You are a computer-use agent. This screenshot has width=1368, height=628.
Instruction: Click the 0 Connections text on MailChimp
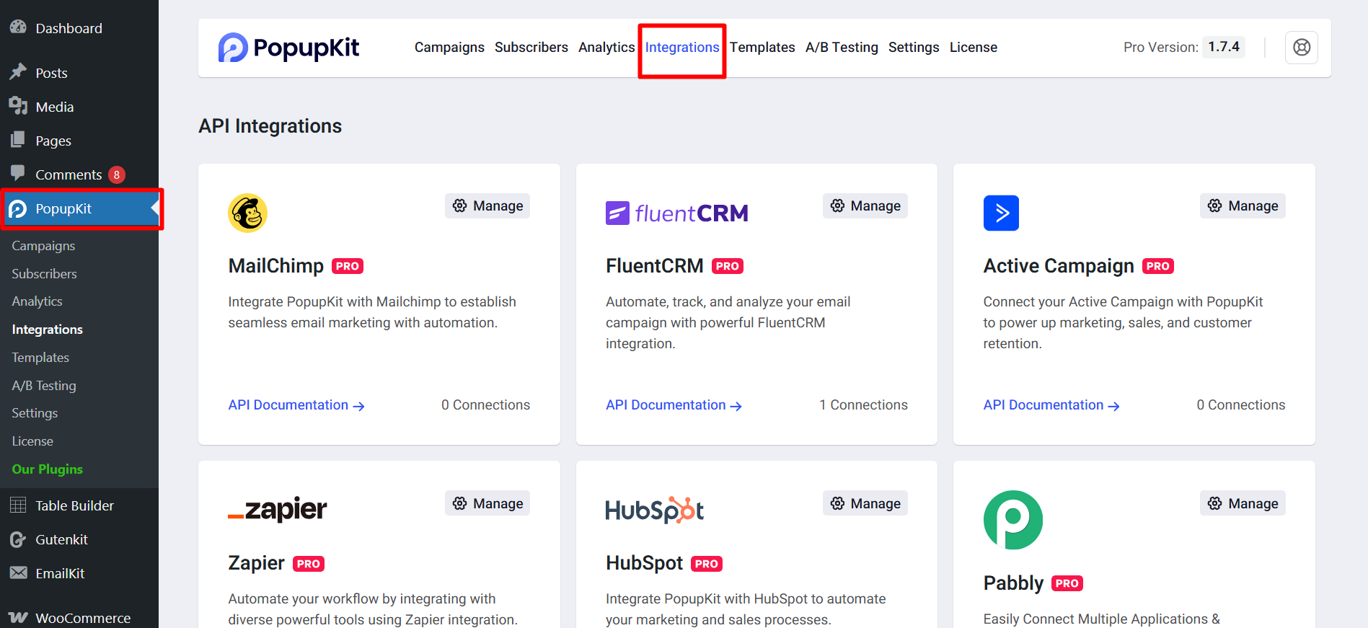point(485,405)
